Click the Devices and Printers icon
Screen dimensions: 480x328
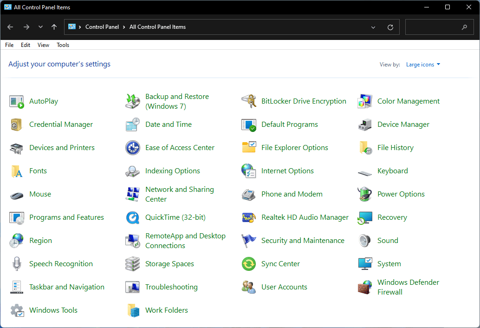17,148
